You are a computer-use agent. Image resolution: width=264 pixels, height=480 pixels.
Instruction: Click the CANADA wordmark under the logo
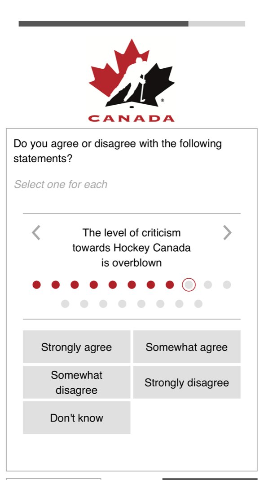pyautogui.click(x=132, y=119)
